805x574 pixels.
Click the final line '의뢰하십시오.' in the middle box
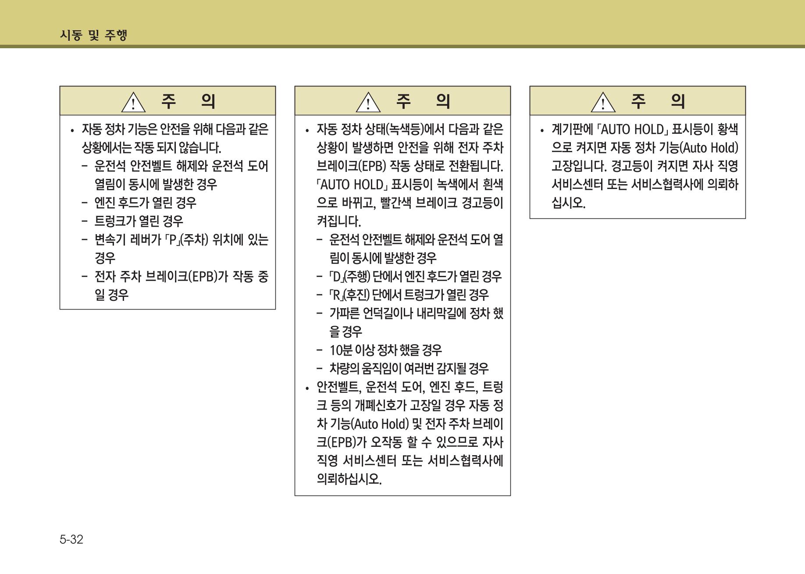(x=349, y=479)
